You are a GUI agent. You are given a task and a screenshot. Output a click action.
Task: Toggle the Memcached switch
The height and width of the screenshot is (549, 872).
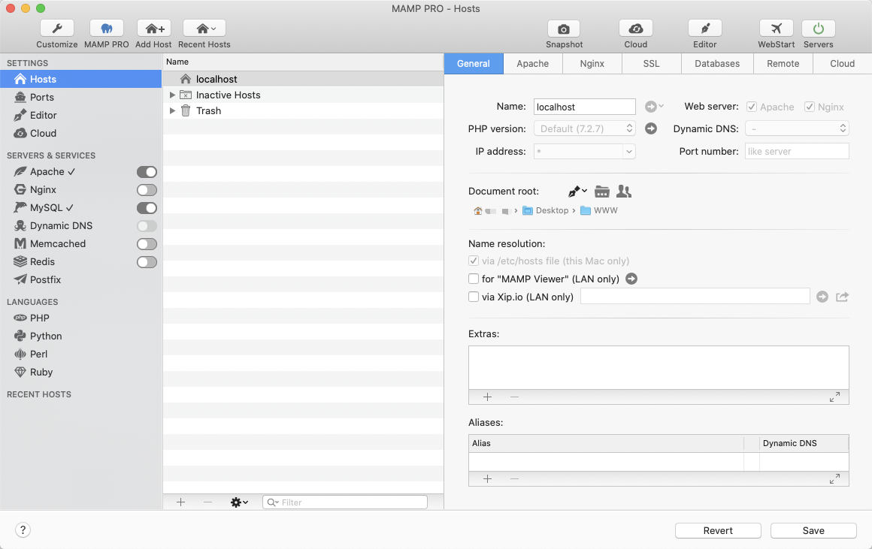coord(147,244)
